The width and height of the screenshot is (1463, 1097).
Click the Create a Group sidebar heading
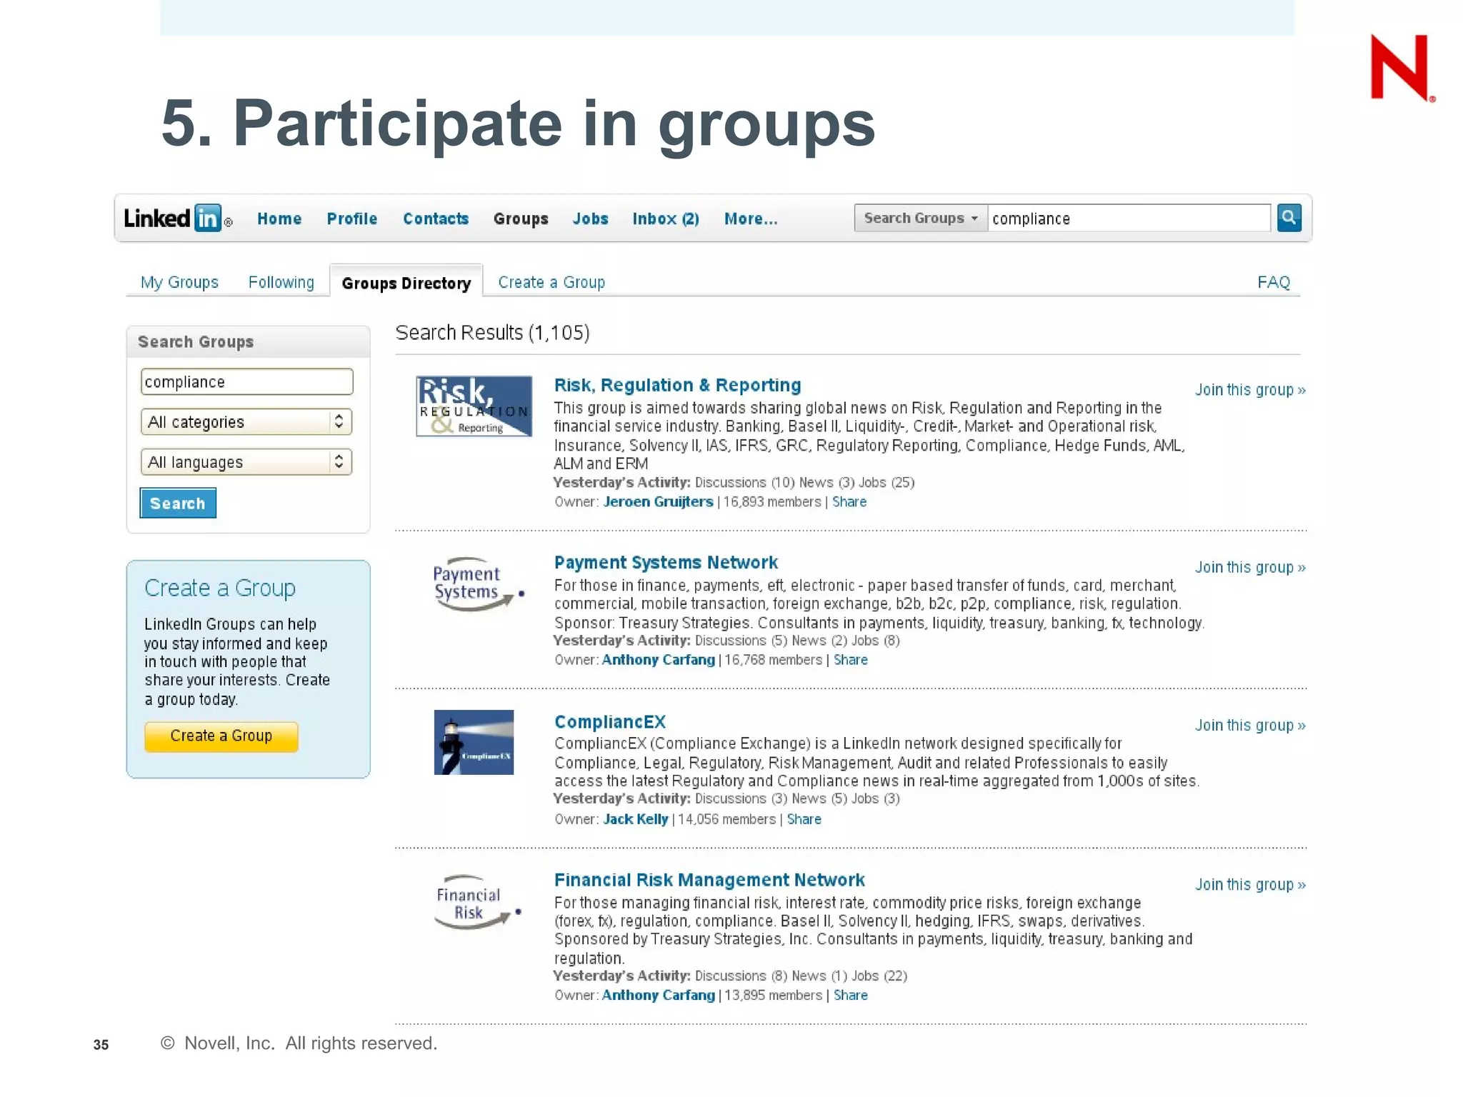(220, 588)
